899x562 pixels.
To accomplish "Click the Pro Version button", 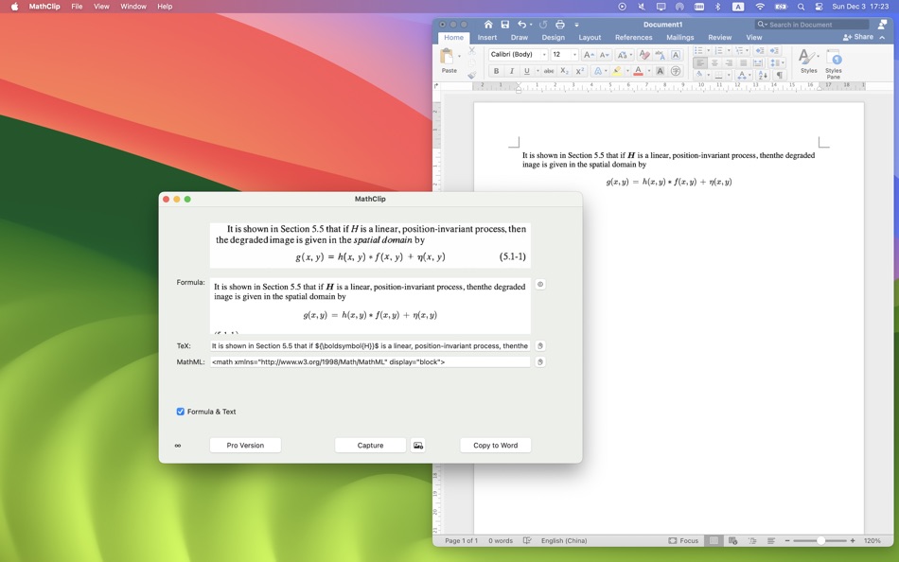I will click(245, 445).
